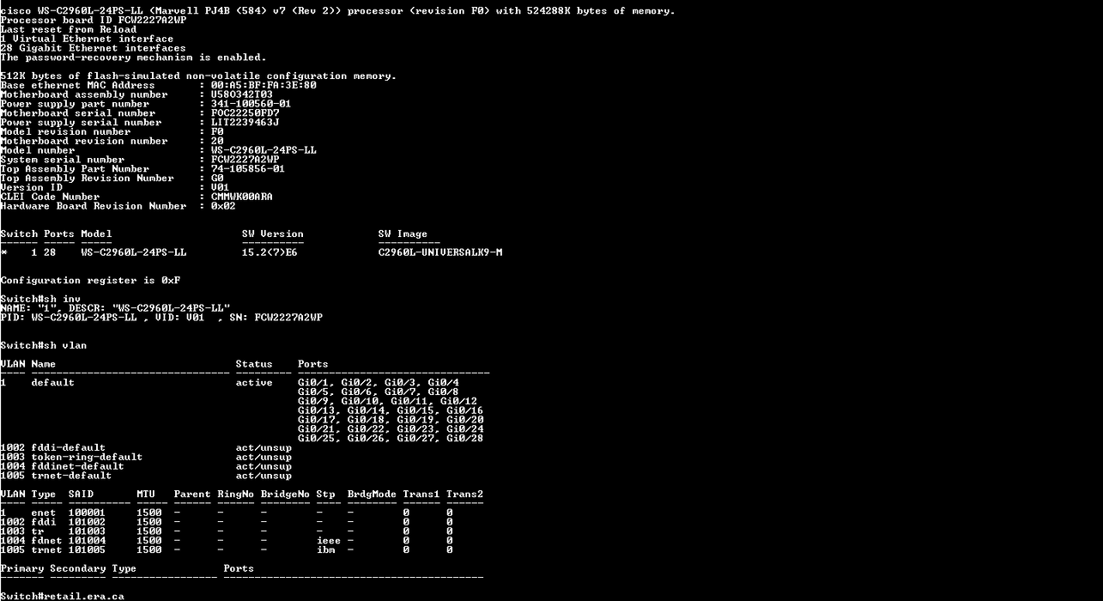Select the PID inventory line
The height and width of the screenshot is (601, 1103).
pos(161,318)
